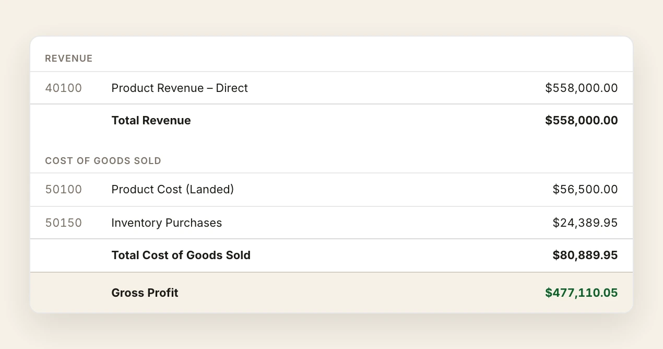
Task: Select the total amount $80,889.95
Action: pos(585,255)
